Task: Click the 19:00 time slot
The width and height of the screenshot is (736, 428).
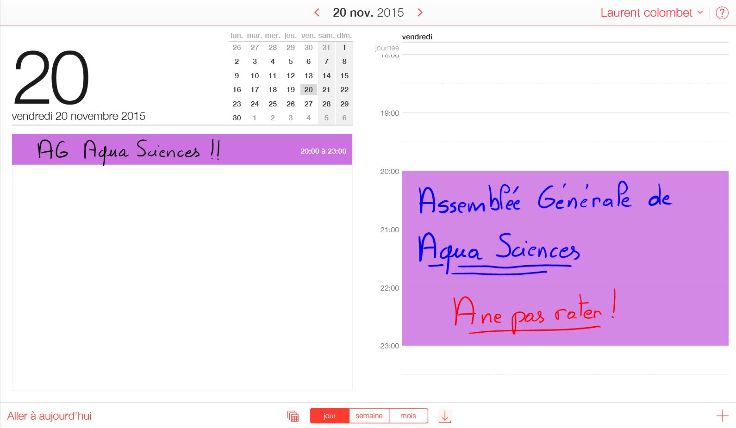Action: [565, 127]
